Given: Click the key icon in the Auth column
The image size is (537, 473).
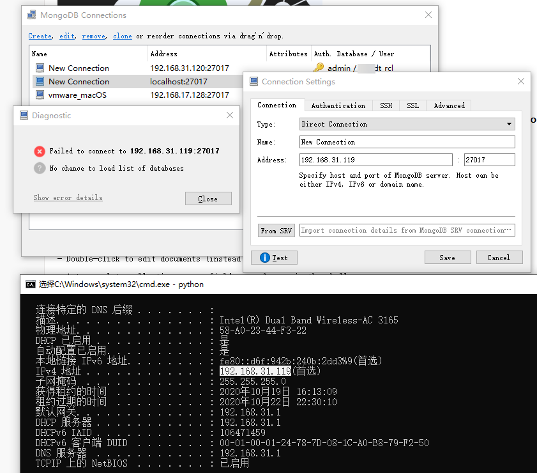Looking at the screenshot, I should [319, 68].
